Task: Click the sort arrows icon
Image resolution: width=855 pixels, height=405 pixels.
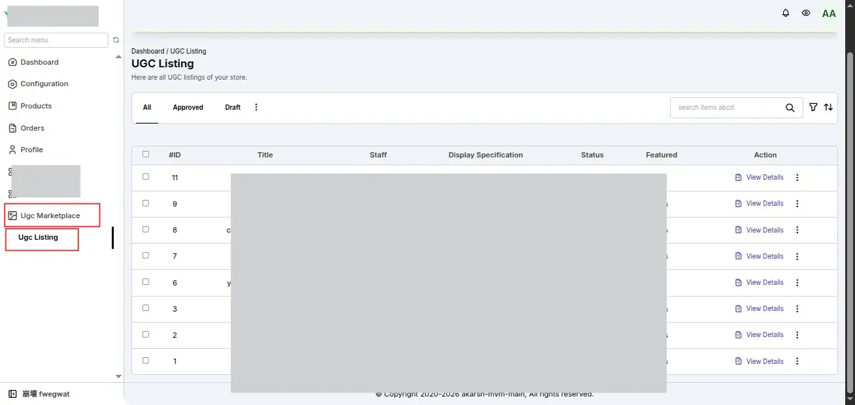Action: [x=828, y=107]
